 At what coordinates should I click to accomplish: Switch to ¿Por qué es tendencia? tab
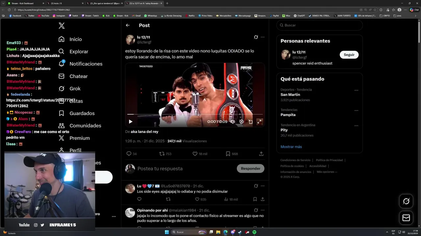tap(104, 3)
